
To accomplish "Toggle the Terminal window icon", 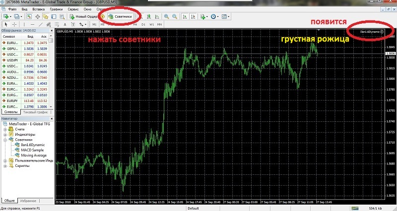I will (54, 16).
